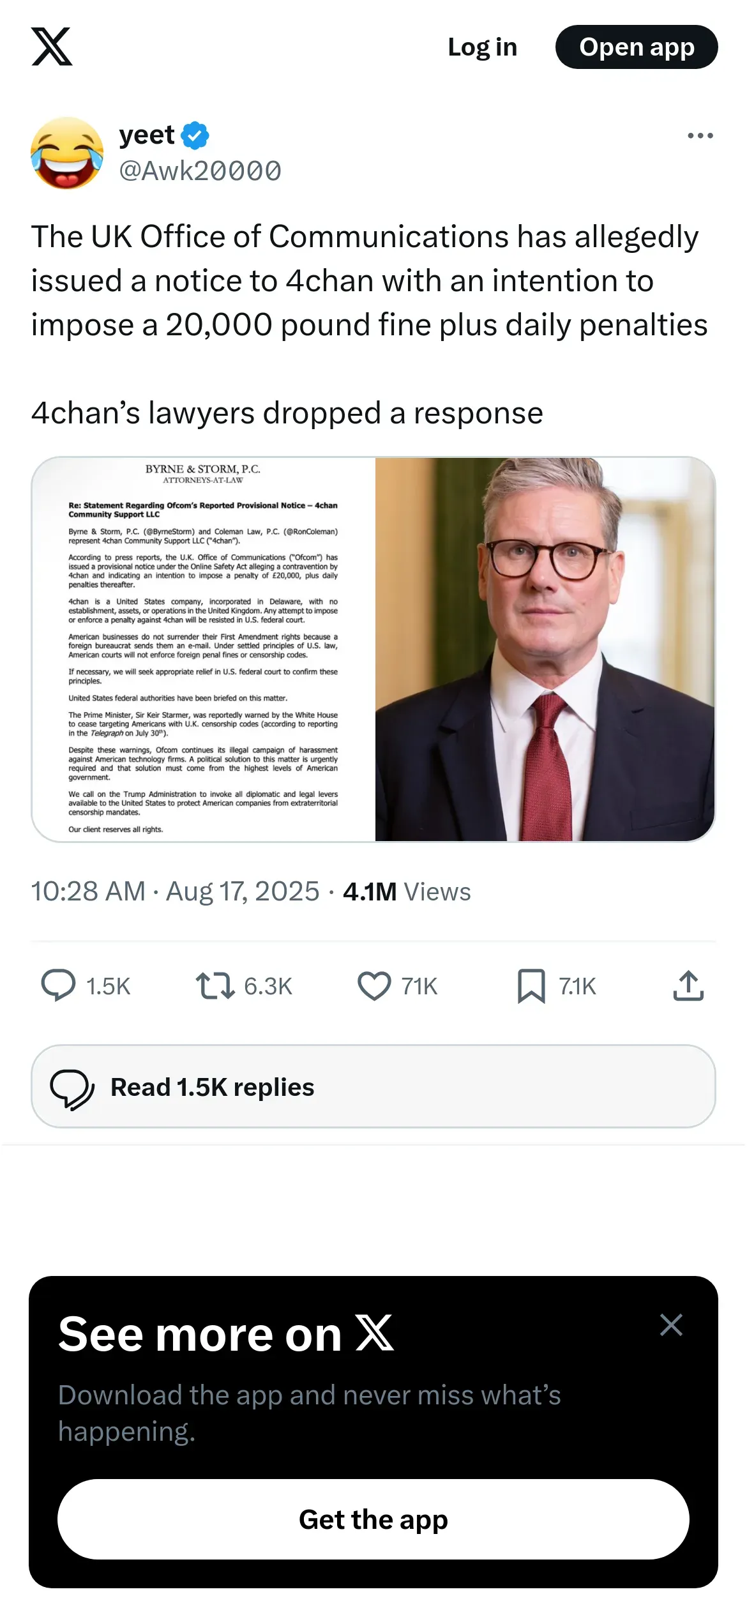The height and width of the screenshot is (1617, 747).
Task: Tap the reply speech bubble icon
Action: pos(58,985)
